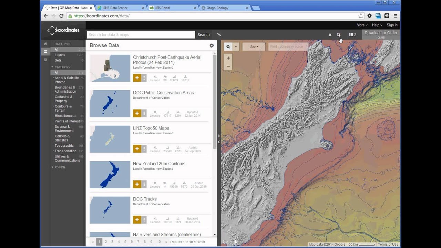Add New Zealand 20m Contours layer
441x248 pixels.
pyautogui.click(x=137, y=184)
